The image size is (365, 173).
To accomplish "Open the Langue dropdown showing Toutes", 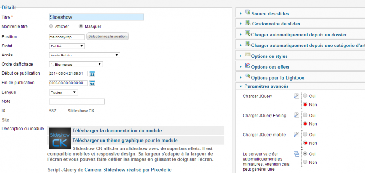I will tap(63, 92).
